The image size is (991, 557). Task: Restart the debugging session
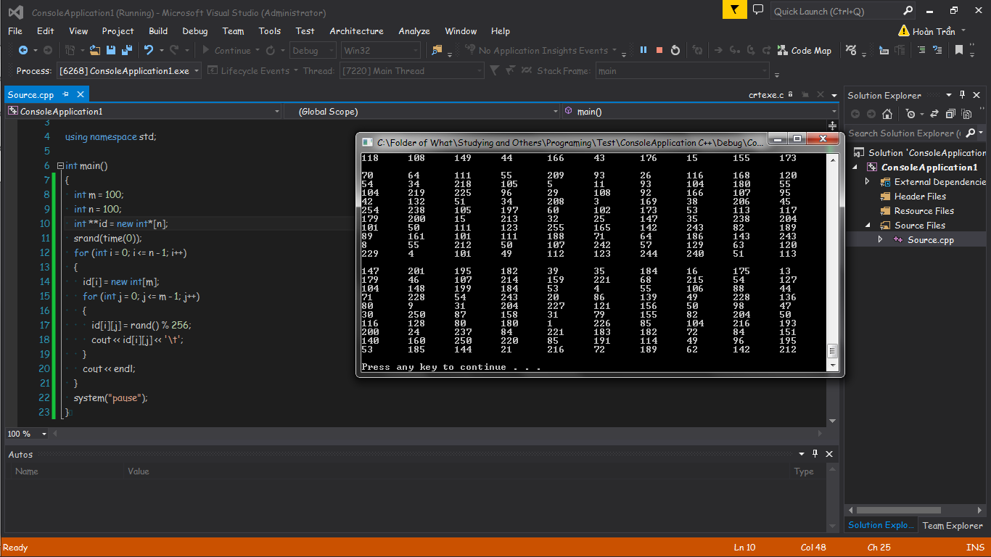click(x=675, y=50)
